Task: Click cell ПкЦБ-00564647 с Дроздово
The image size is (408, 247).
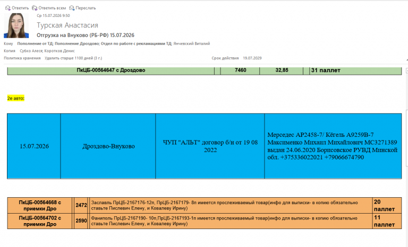Action: click(111, 70)
